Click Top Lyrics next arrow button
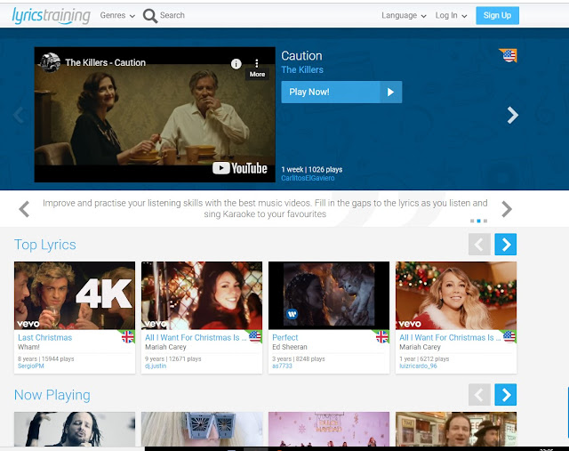569x451 pixels. 506,245
